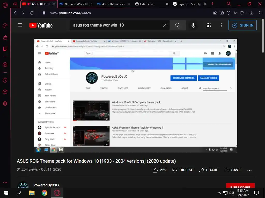The image size is (265, 198).
Task: Show hidden tray icons chevron
Action: [219, 193]
